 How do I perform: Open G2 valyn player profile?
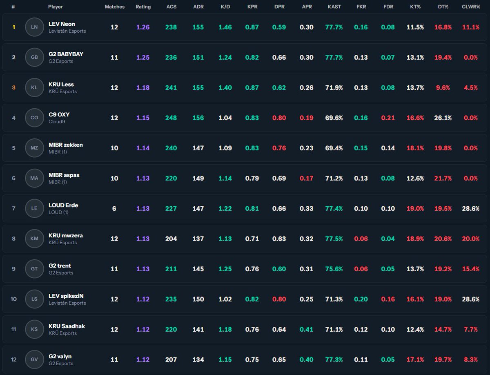[60, 357]
